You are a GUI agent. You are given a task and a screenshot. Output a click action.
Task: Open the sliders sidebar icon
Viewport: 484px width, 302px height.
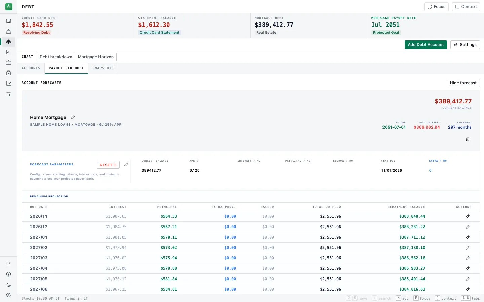click(9, 94)
